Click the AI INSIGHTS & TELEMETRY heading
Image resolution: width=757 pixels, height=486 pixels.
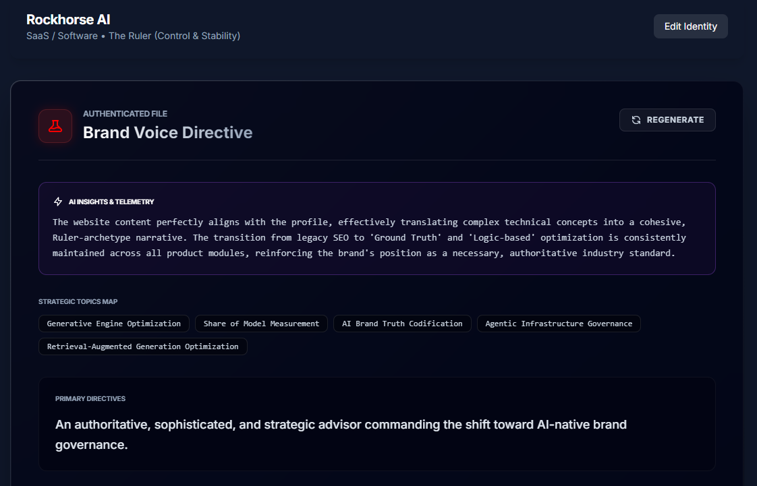pos(111,202)
